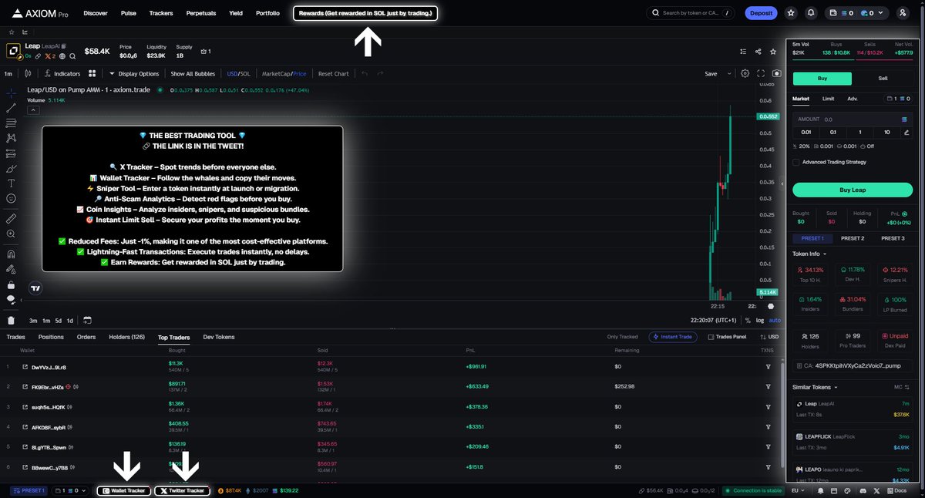Select the candlestick chart type icon
The image size is (925, 498).
[x=29, y=74]
